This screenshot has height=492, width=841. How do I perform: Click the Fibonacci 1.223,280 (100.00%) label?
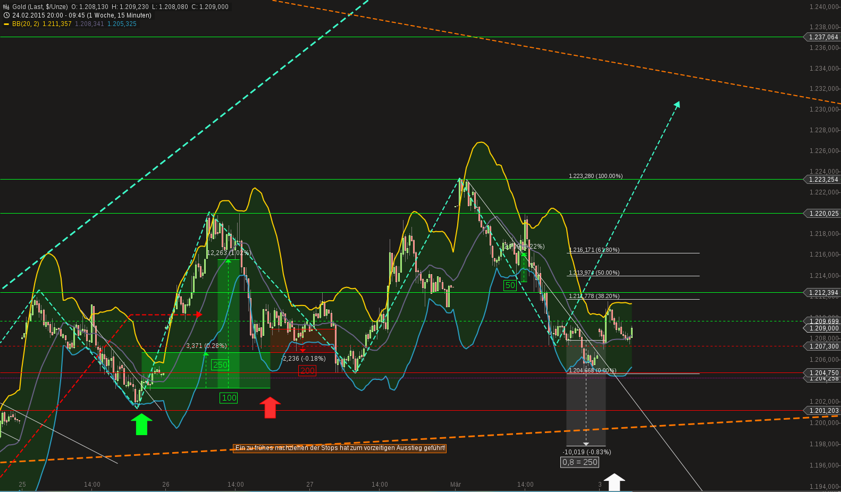pos(595,176)
